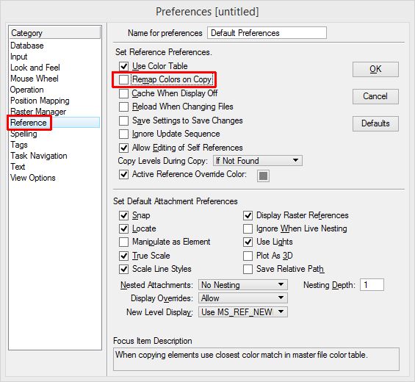Pick Active Reference Override Color swatch
This screenshot has width=415, height=382.
point(263,176)
